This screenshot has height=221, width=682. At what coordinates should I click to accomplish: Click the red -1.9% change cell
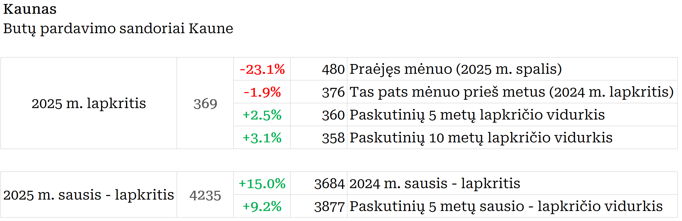tap(262, 92)
